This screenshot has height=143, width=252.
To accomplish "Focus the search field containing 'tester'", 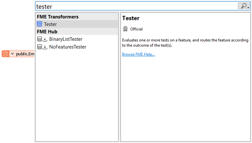I will point(137,6).
